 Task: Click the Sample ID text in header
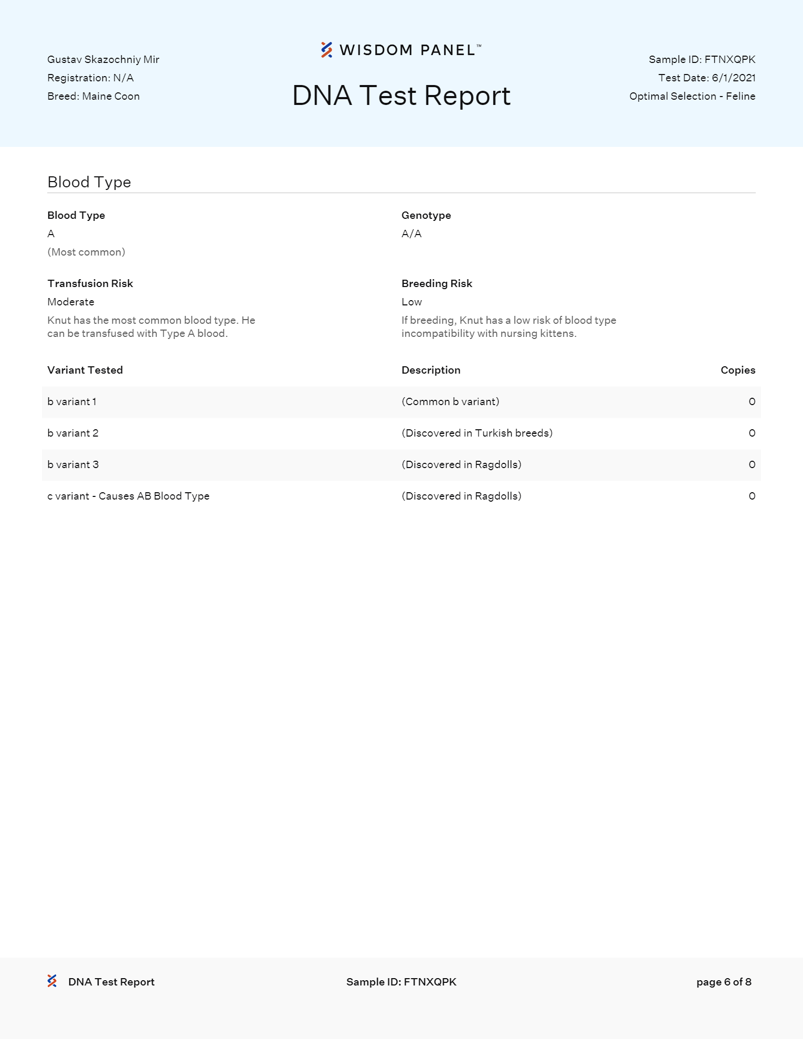point(702,59)
